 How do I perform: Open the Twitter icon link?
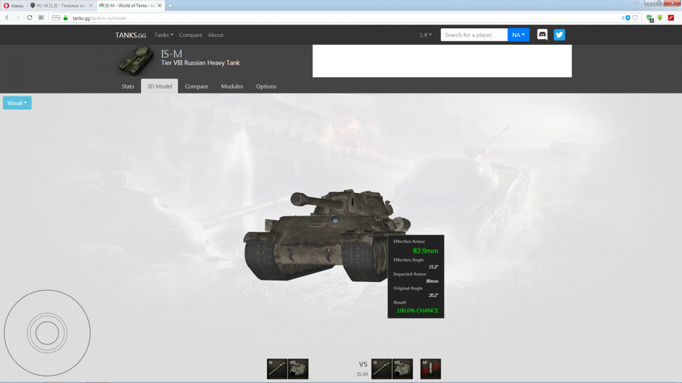pyautogui.click(x=559, y=35)
